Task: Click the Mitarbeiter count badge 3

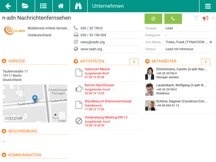Action: pos(206,62)
